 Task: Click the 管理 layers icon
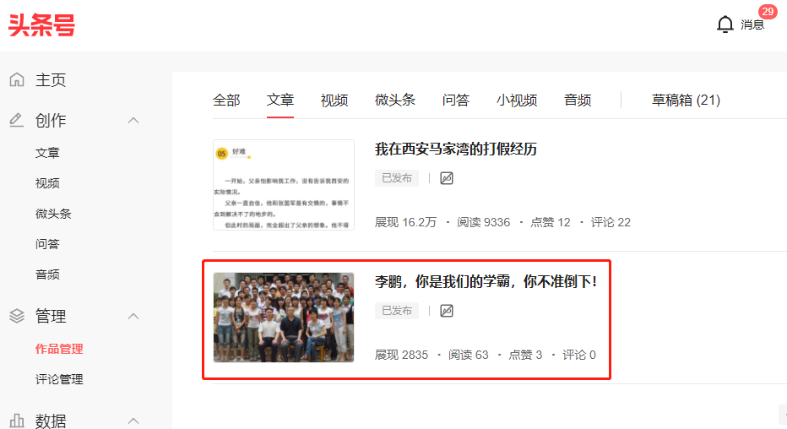[x=17, y=316]
